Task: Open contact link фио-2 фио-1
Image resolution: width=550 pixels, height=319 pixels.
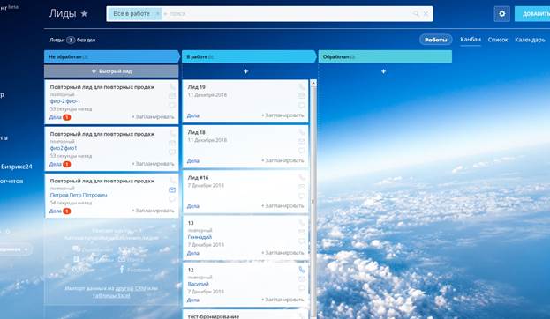Action: point(65,101)
